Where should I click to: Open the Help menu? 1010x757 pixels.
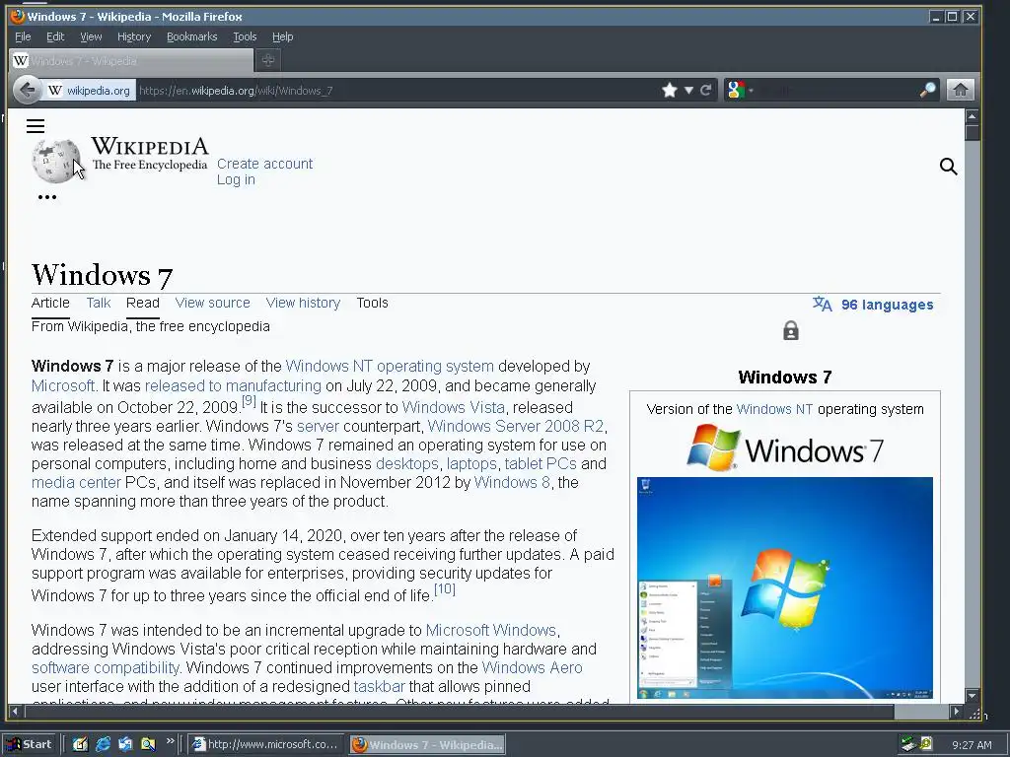pos(282,36)
